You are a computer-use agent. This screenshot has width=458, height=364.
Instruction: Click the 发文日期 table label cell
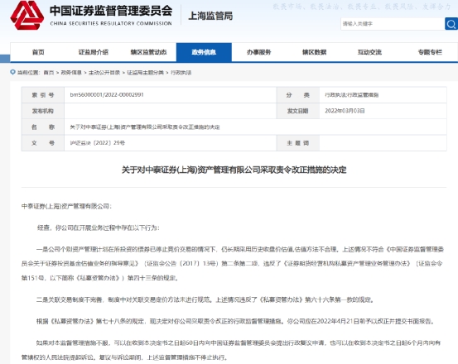[298, 111]
